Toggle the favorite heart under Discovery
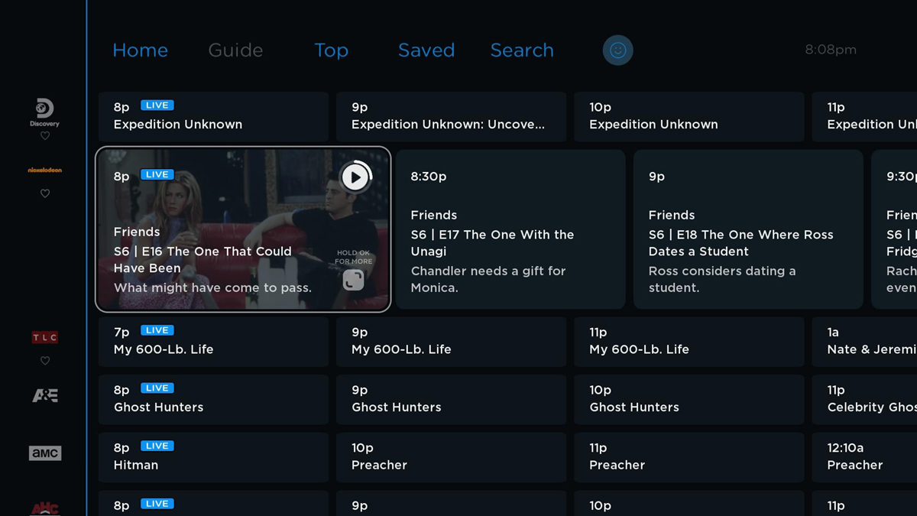Screen dimensions: 917x516 pos(45,135)
